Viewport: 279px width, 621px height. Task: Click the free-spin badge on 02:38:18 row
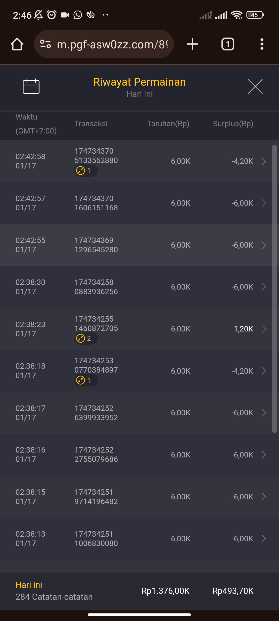tap(86, 380)
